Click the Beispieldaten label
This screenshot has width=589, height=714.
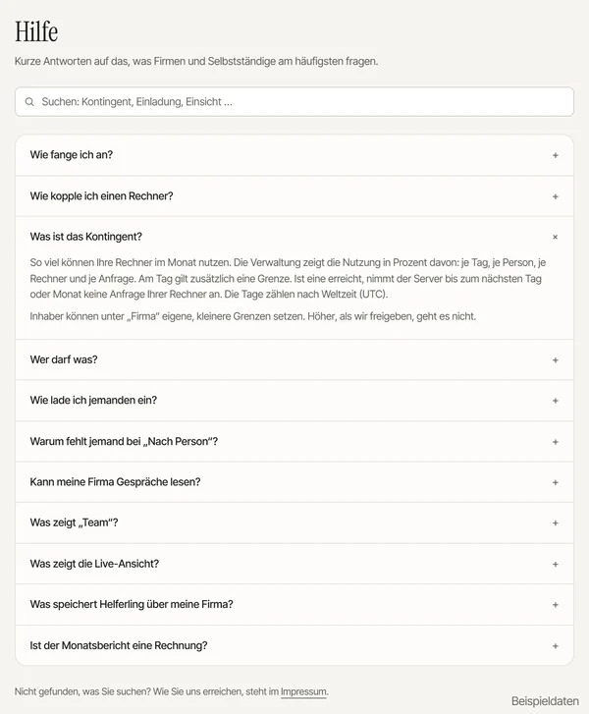pyautogui.click(x=545, y=701)
